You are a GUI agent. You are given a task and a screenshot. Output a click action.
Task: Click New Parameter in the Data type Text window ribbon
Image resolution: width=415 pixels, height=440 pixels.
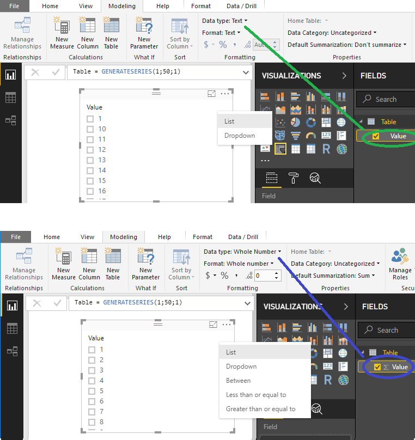[x=144, y=33]
